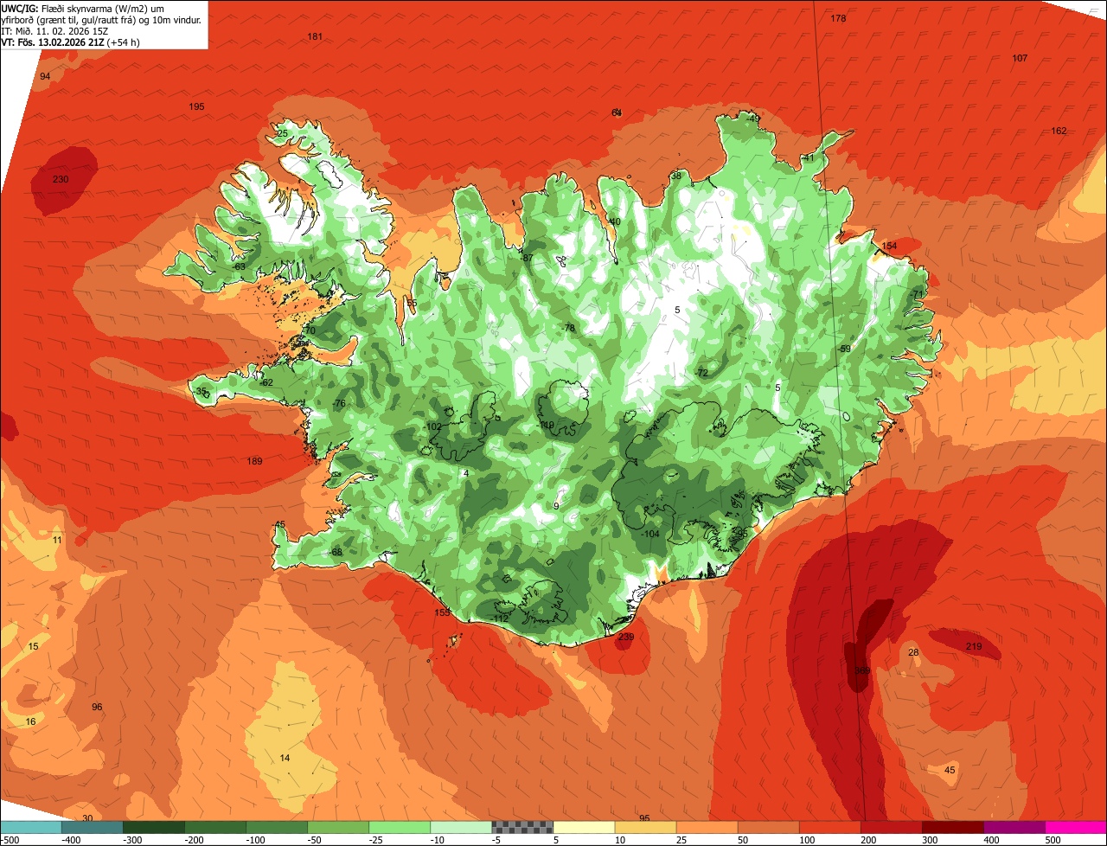
Task: Click the map value 64 off the north coast
Action: click(x=617, y=112)
